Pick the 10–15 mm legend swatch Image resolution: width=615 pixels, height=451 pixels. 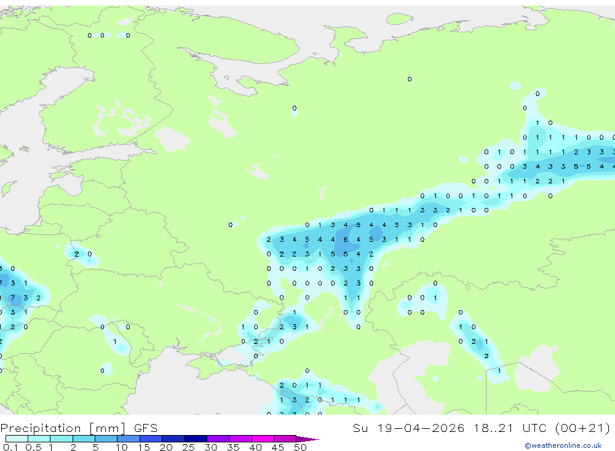[x=129, y=439]
